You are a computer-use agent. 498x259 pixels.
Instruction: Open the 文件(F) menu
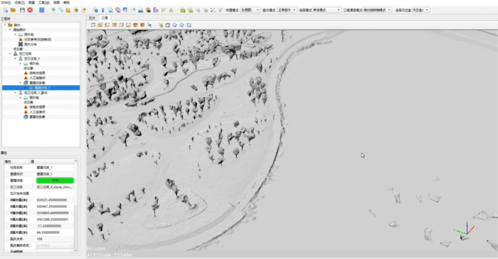point(6,3)
